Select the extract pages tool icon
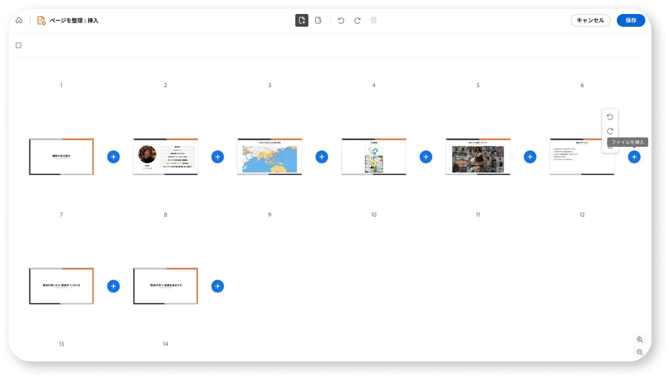This screenshot has width=669, height=379. click(318, 20)
